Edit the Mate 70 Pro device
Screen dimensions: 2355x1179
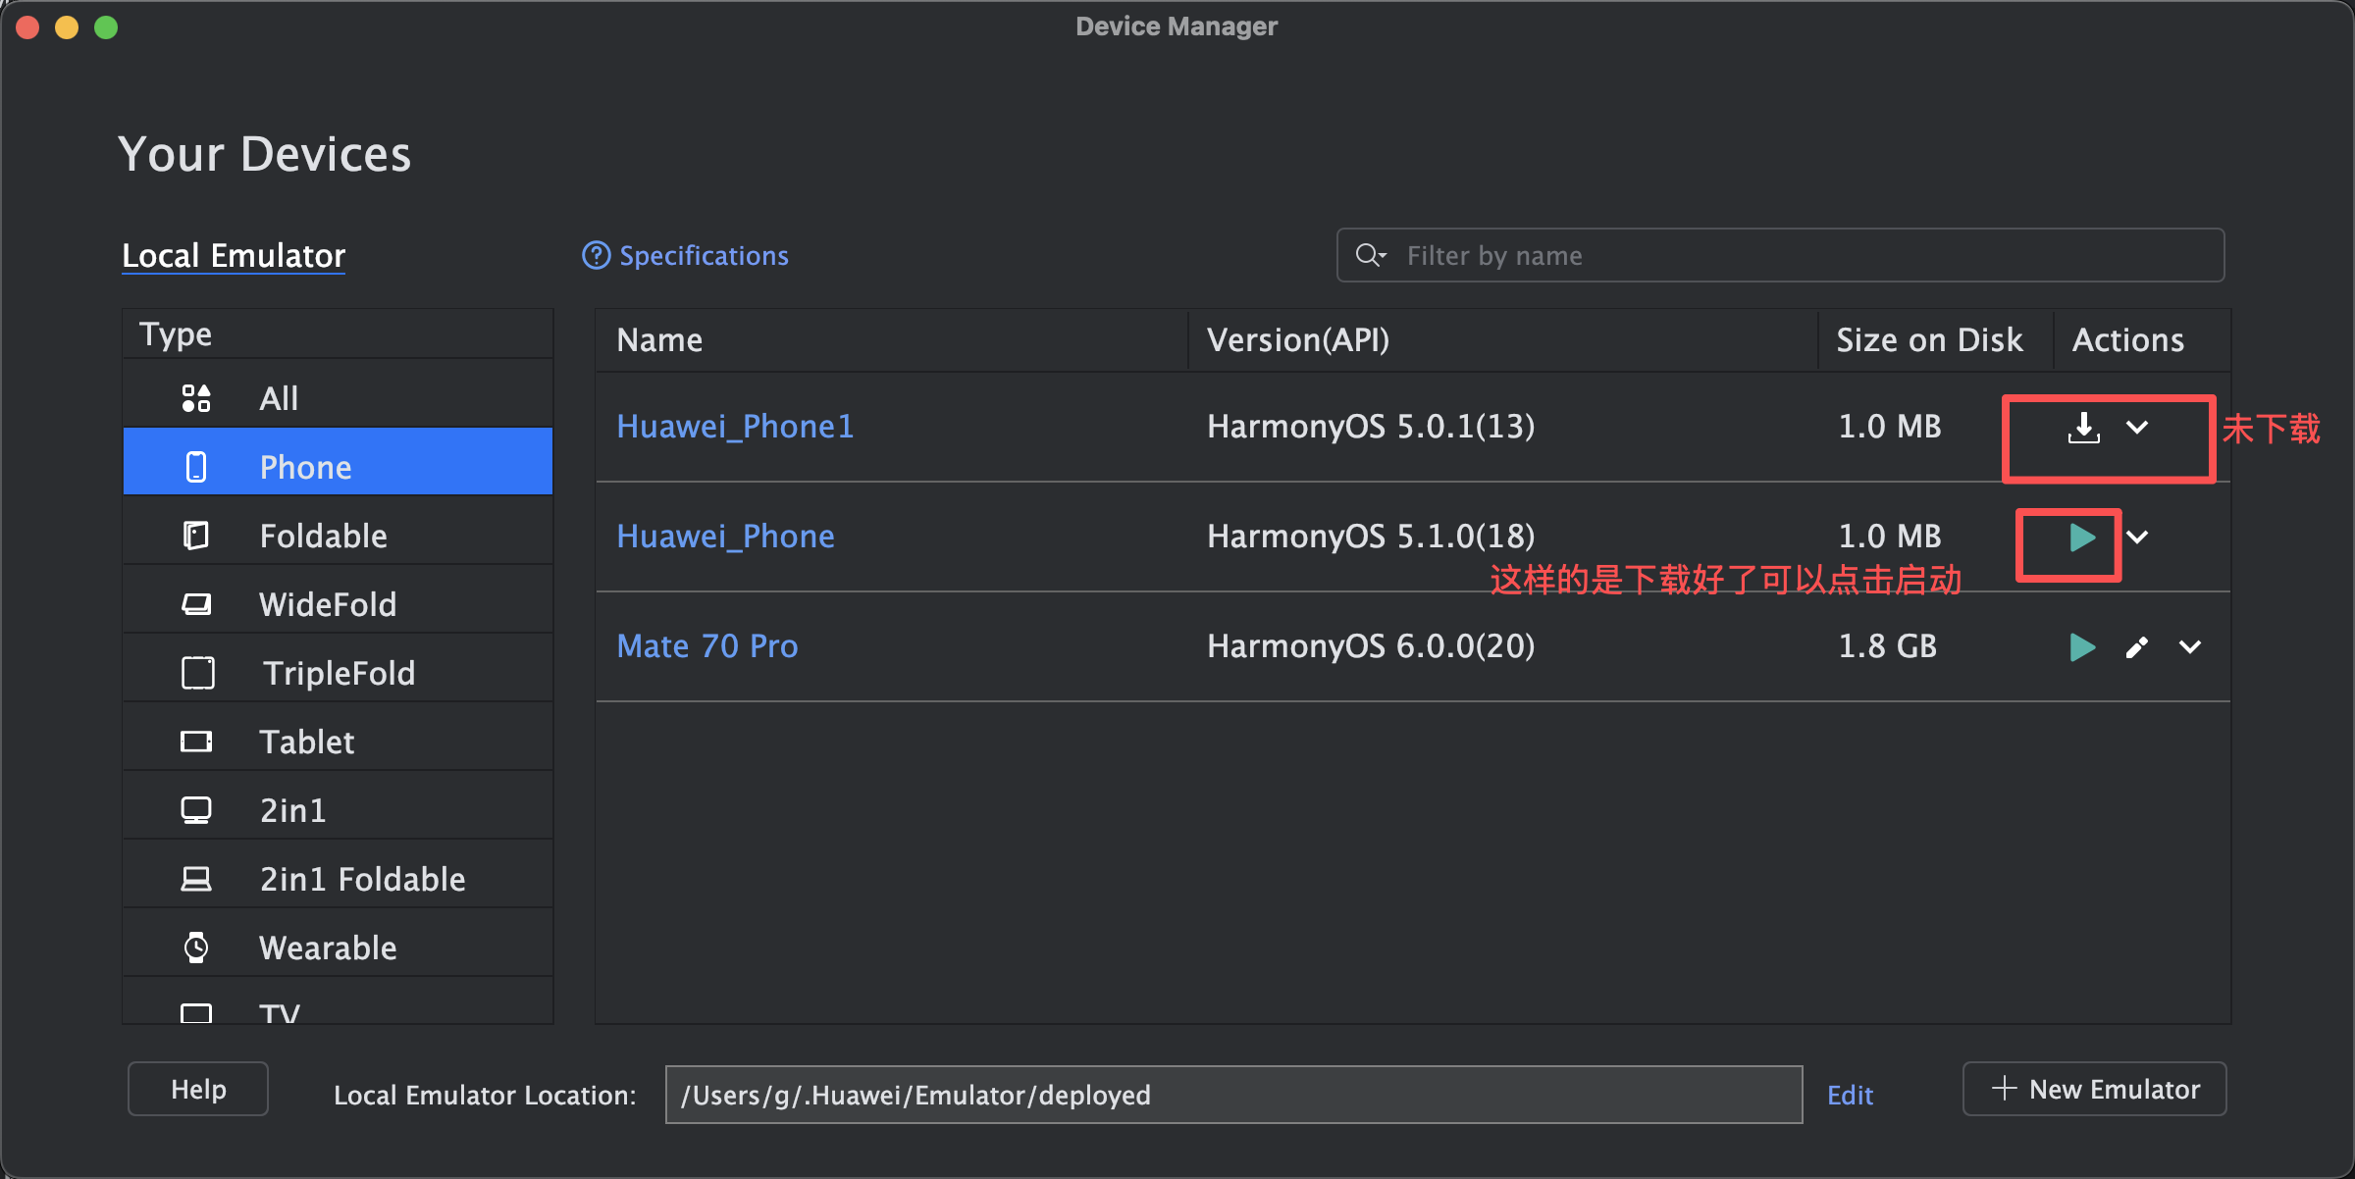click(2136, 647)
